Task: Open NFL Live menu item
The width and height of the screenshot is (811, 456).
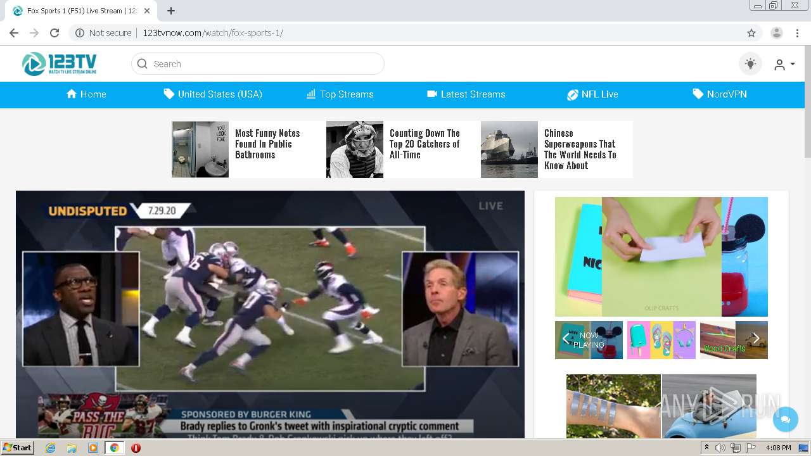Action: click(592, 94)
